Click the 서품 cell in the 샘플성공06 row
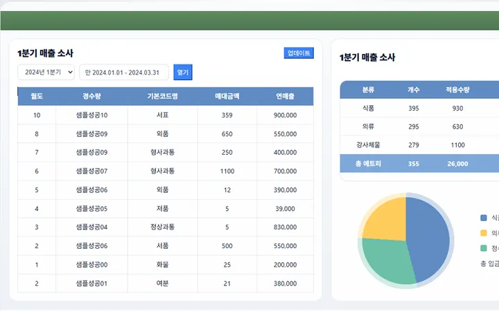Viewport: 499px width, 311px height. coord(162,246)
